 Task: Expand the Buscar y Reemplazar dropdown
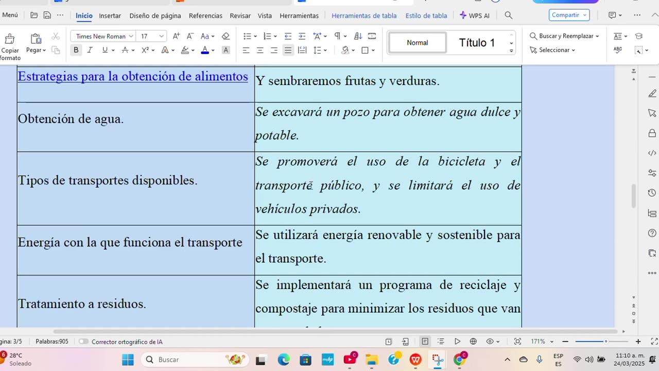(597, 36)
